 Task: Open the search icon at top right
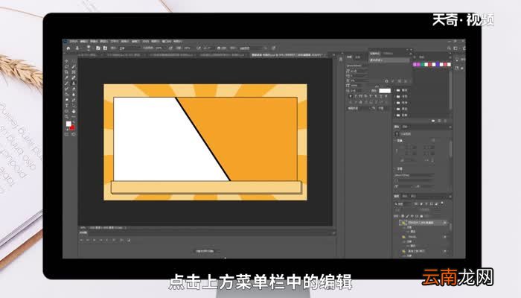tap(449, 48)
